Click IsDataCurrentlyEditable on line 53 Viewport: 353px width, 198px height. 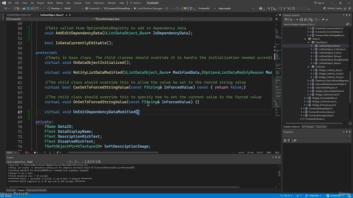click(81, 43)
